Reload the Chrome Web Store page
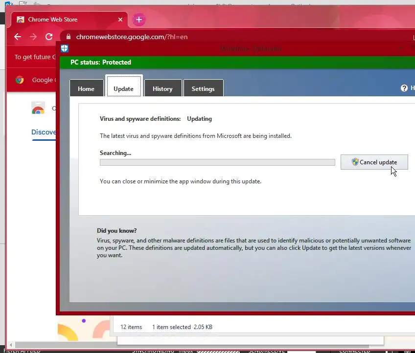Viewport: 415px width, 353px height. (x=49, y=37)
